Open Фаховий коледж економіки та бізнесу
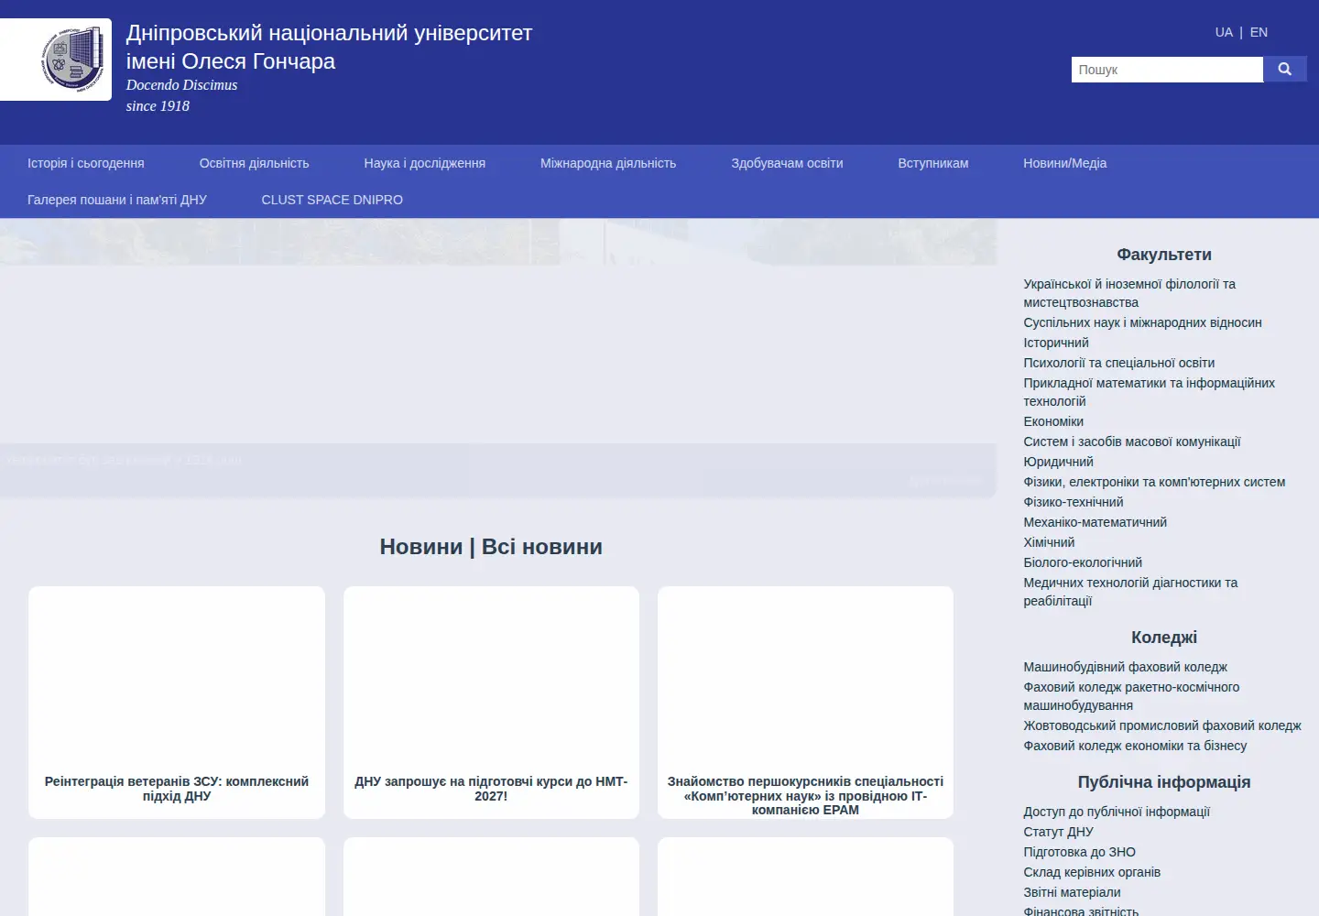Image resolution: width=1319 pixels, height=916 pixels. (1135, 746)
